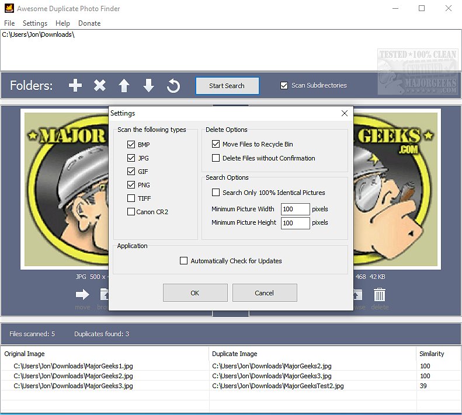462x415 pixels.
Task: Click the delete trash icon under right image
Action: point(380,295)
